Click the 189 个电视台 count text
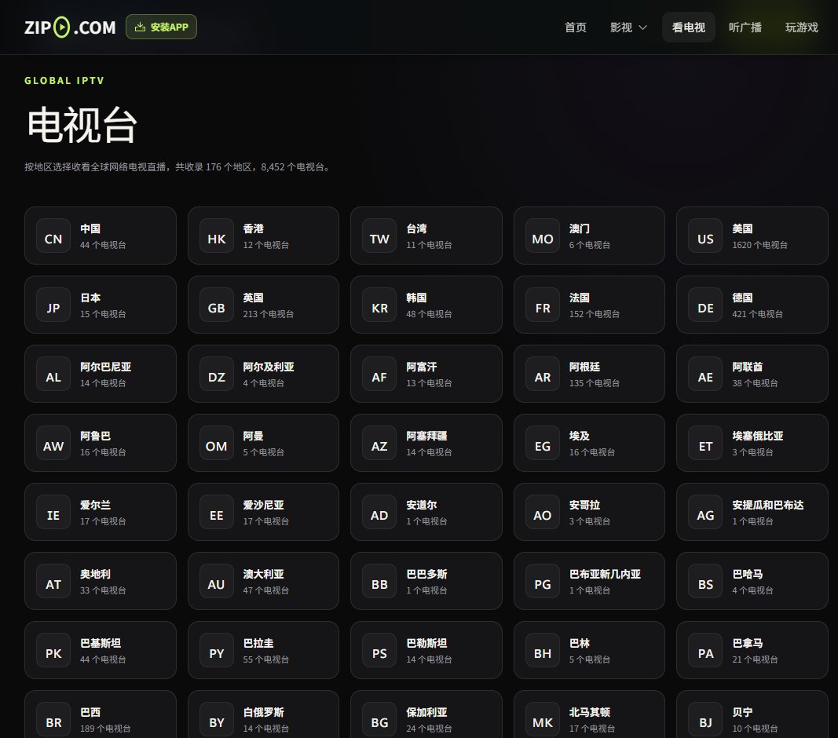 (x=105, y=729)
